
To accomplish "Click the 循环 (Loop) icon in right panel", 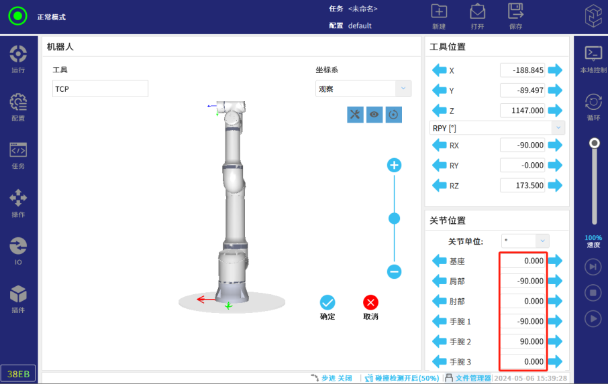I will (x=593, y=105).
